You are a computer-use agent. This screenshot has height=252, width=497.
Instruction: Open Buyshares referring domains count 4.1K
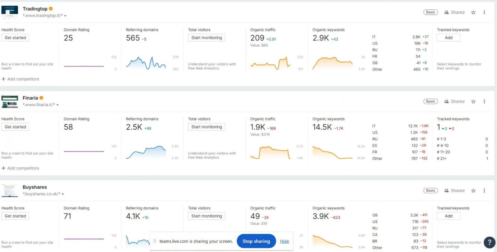(133, 216)
